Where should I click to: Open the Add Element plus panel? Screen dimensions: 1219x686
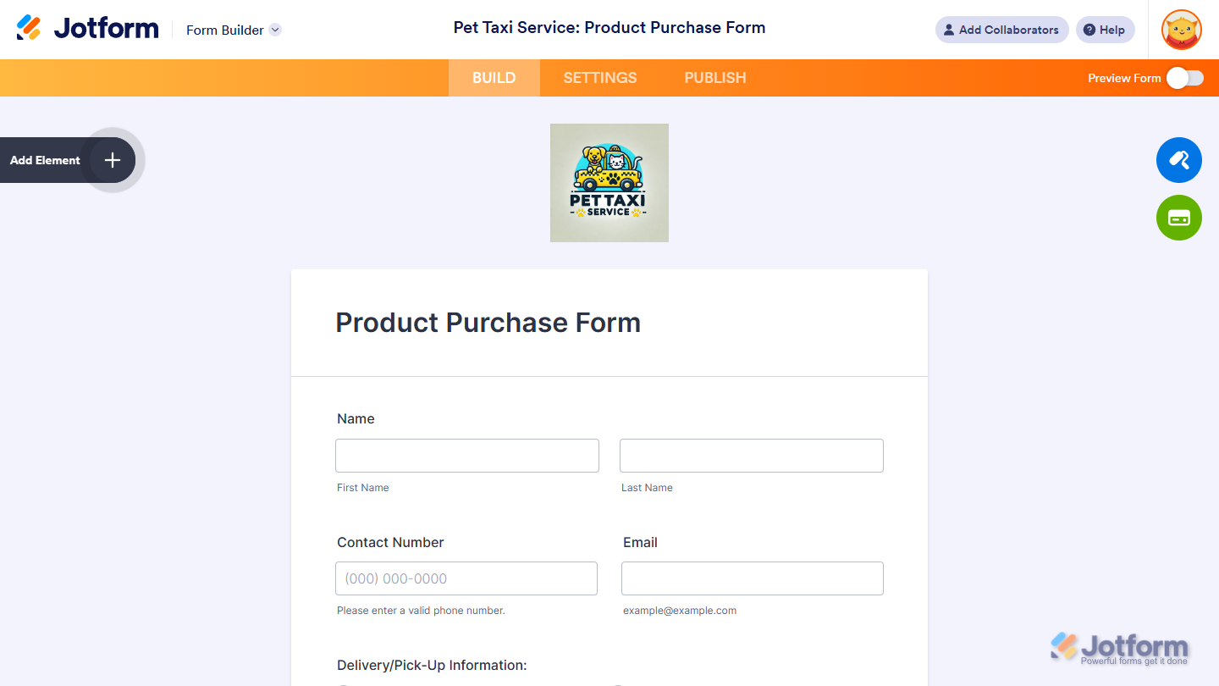(113, 160)
